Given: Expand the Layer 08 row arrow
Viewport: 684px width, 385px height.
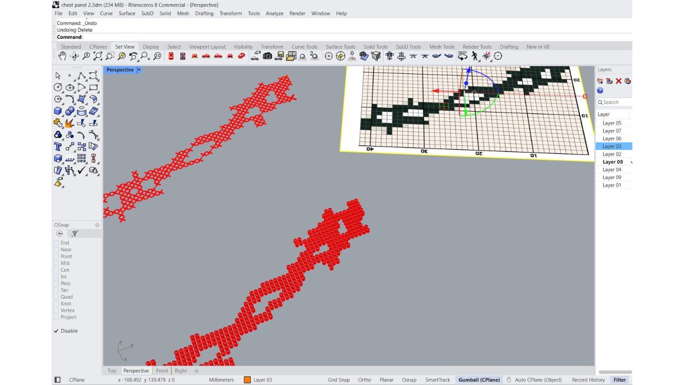Looking at the screenshot, I should (x=631, y=162).
